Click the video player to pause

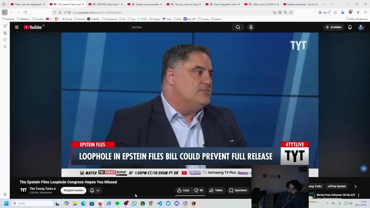pyautogui.click(x=190, y=105)
